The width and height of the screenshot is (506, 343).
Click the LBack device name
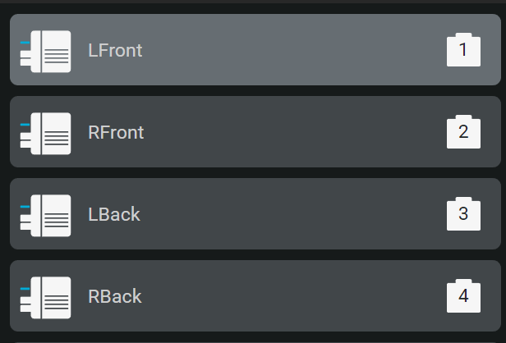click(x=114, y=214)
